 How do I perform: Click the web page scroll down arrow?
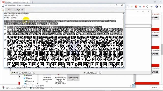(162, 84)
